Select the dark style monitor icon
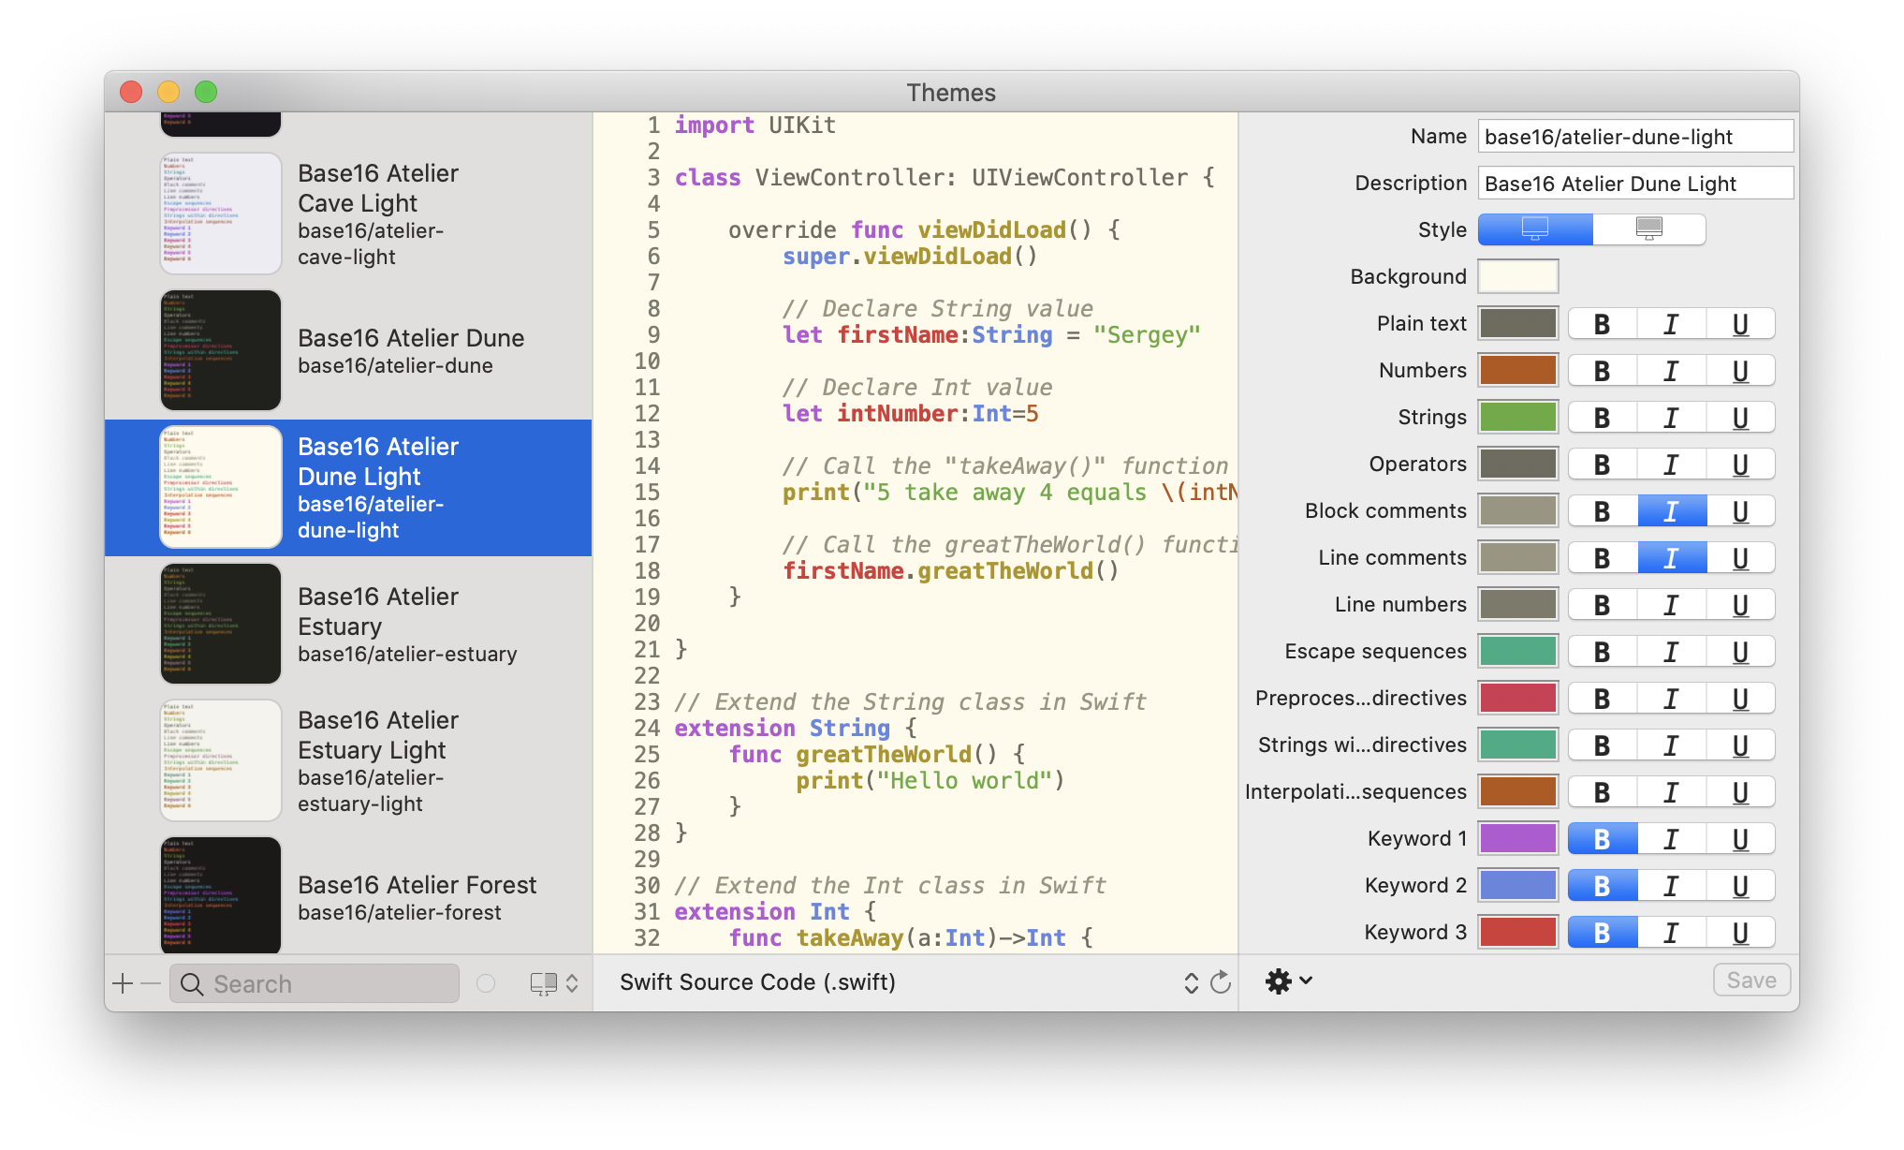1904x1150 pixels. coord(1648,229)
